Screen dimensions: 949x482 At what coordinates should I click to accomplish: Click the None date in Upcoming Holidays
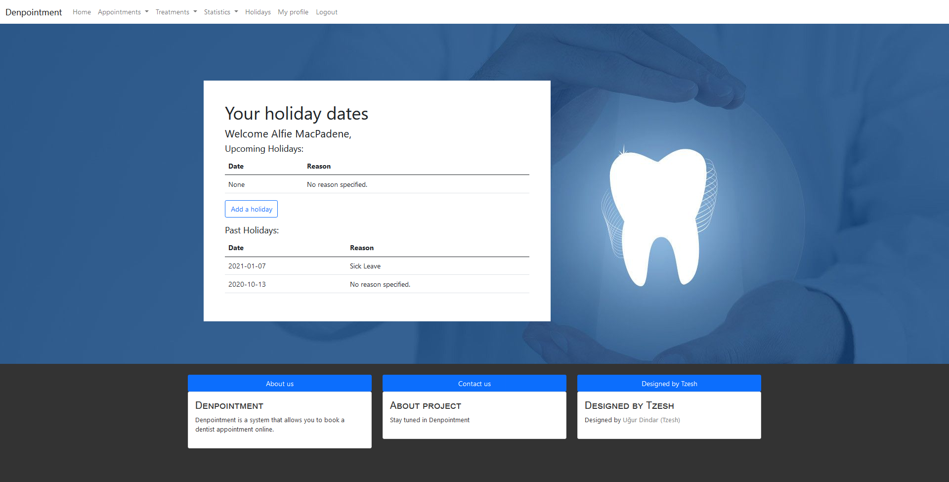pos(236,184)
